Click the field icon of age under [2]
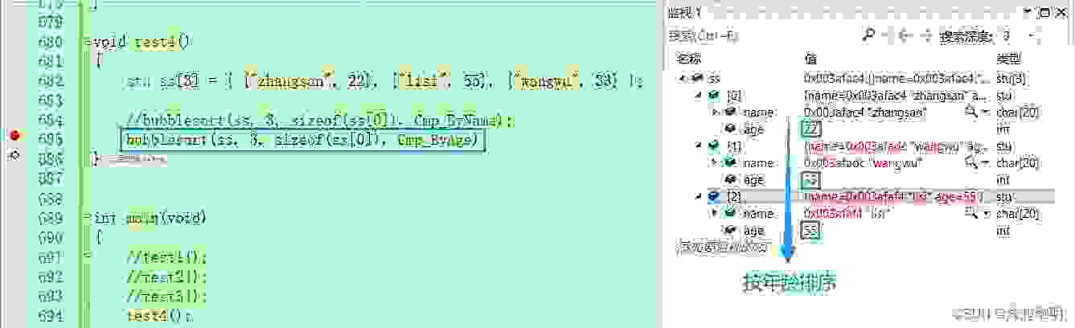This screenshot has width=1075, height=328. [730, 231]
